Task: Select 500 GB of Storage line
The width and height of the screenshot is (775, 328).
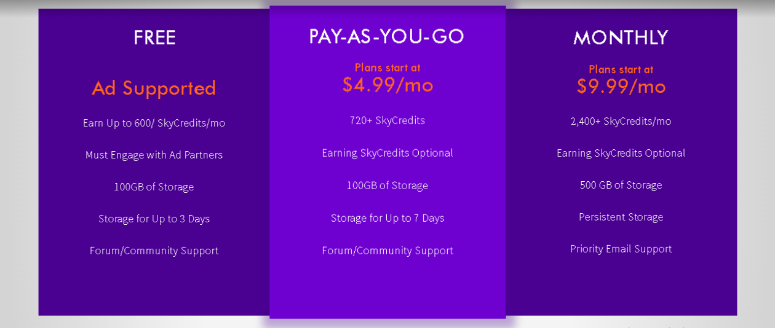Action: coord(621,185)
